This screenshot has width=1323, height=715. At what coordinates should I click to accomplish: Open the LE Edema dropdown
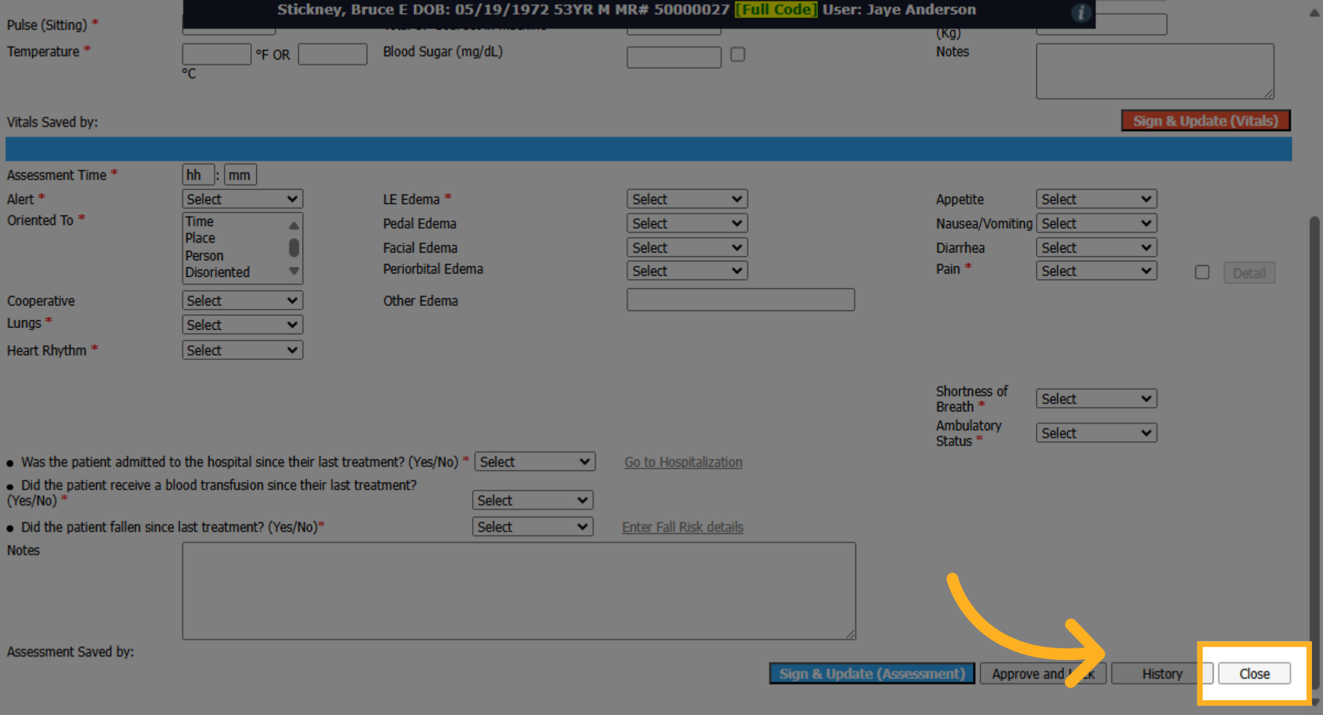pyautogui.click(x=687, y=199)
